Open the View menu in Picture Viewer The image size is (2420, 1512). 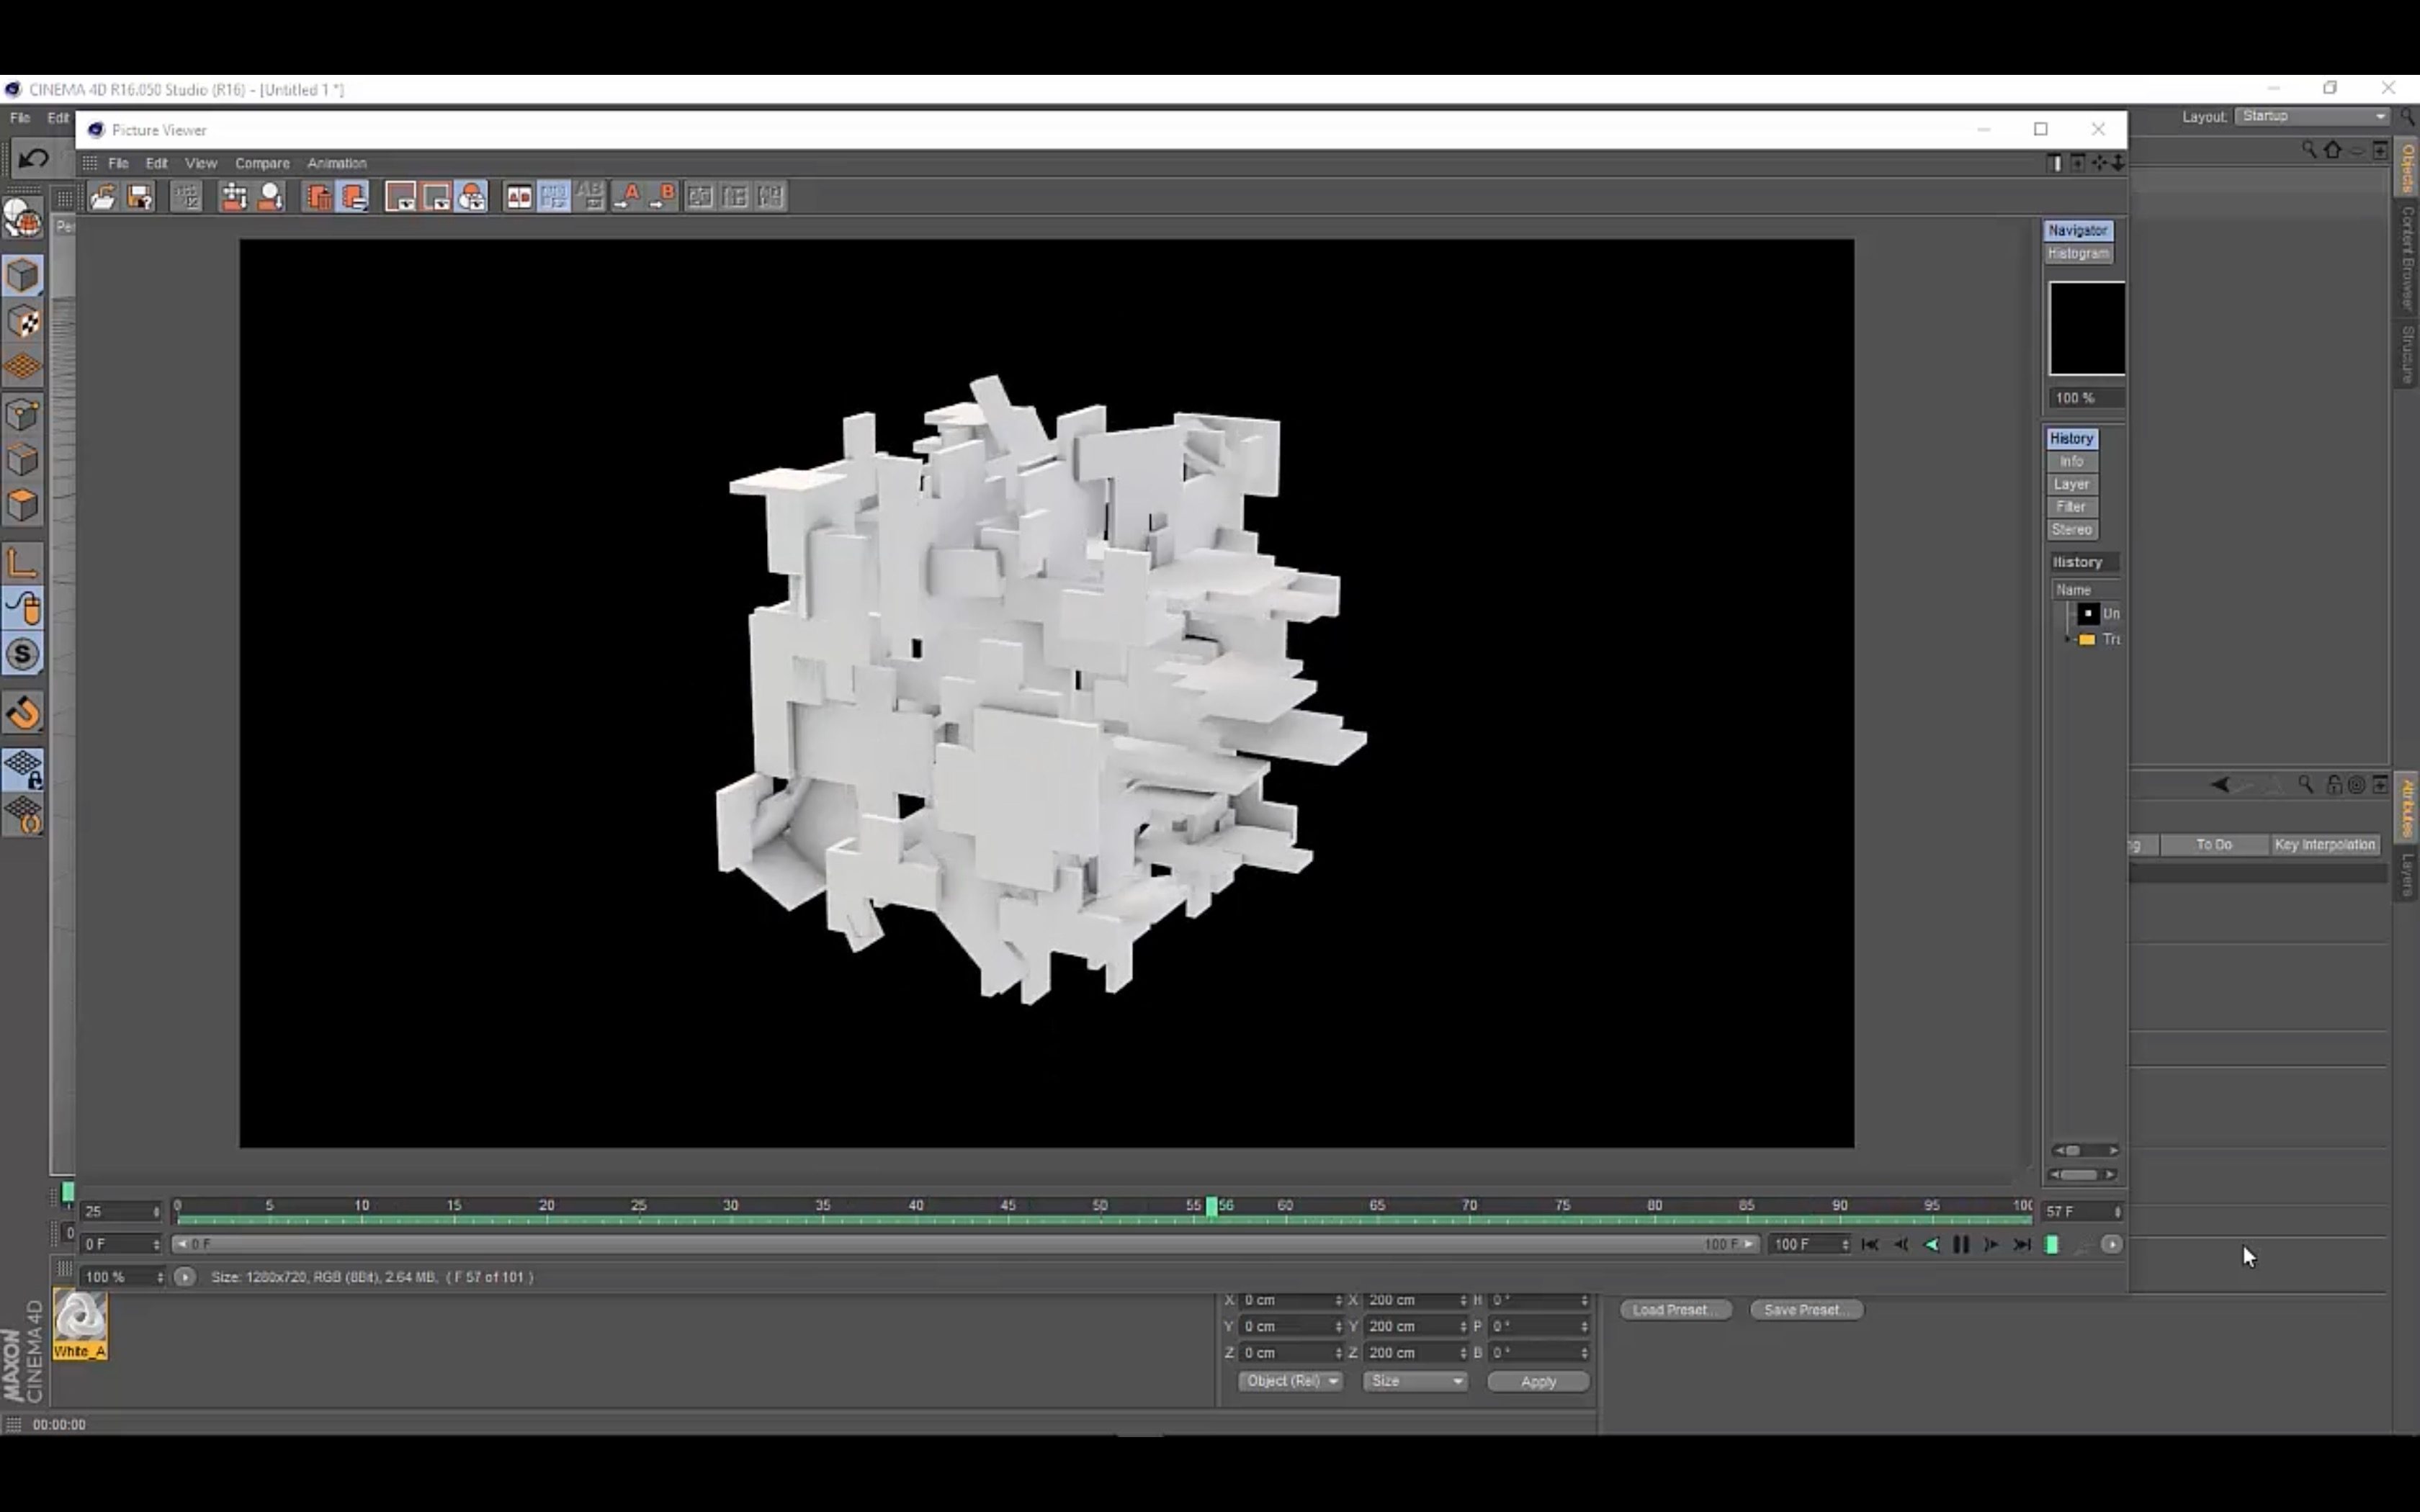click(201, 163)
